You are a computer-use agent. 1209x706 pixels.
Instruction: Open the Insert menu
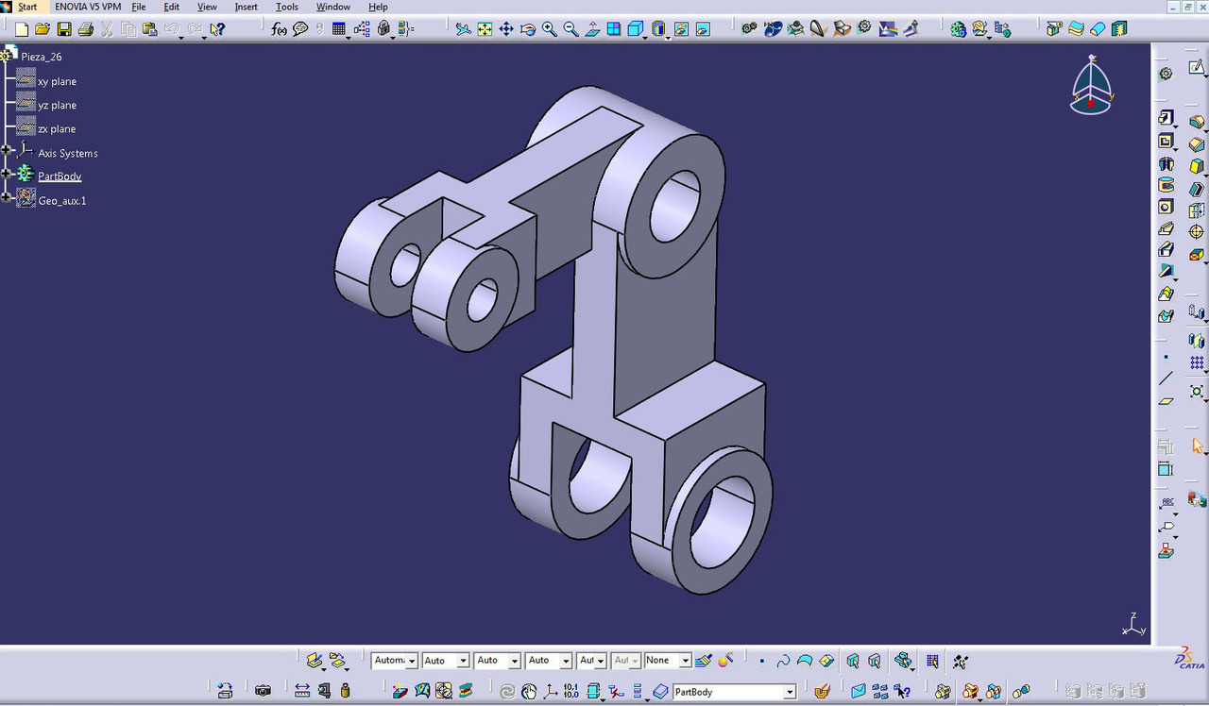pos(246,7)
